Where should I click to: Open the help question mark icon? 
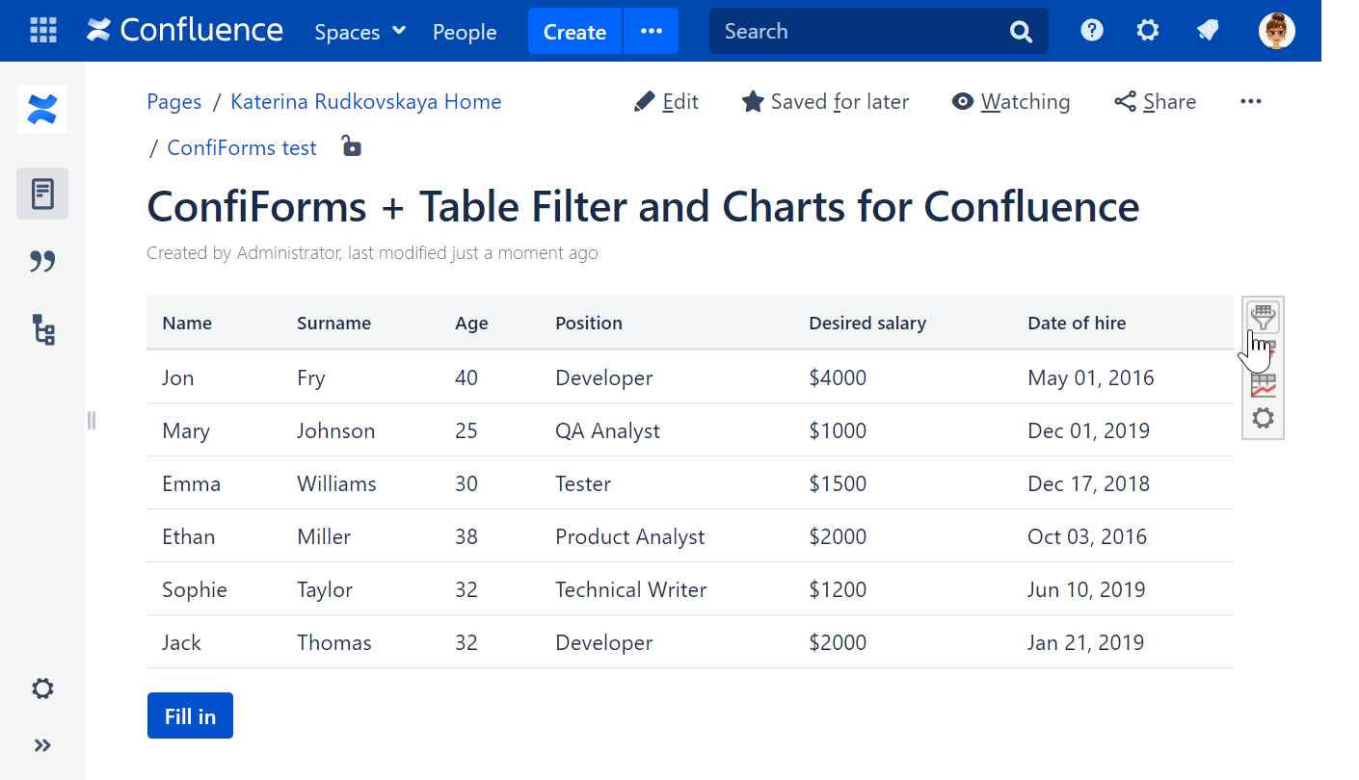1091,30
